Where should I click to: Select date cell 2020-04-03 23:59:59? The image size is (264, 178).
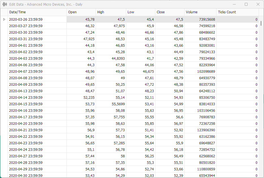pos(37,58)
